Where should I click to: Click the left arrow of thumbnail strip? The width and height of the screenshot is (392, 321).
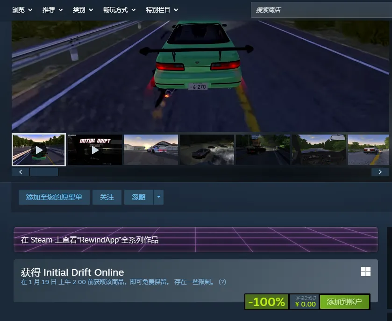coord(21,172)
